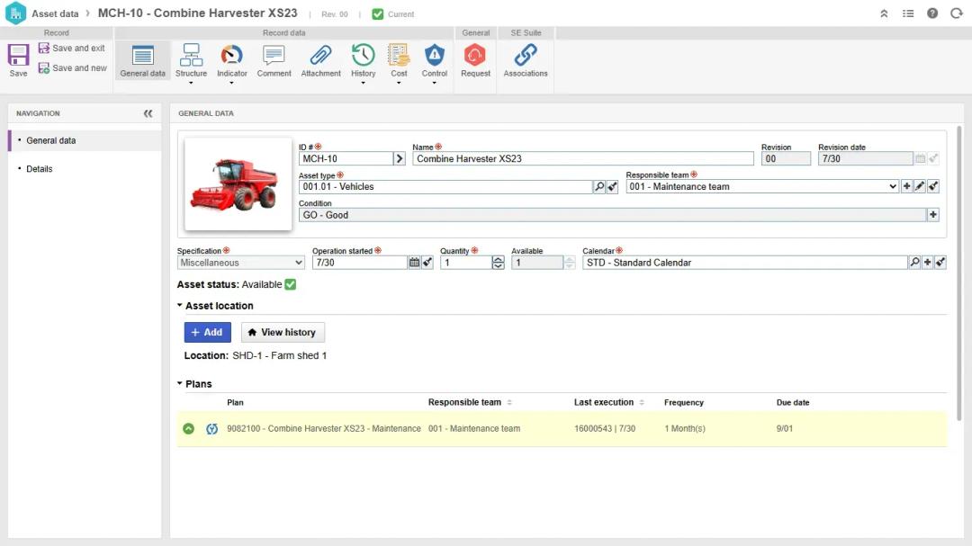Expand the Responsible team dropdown

click(x=893, y=187)
